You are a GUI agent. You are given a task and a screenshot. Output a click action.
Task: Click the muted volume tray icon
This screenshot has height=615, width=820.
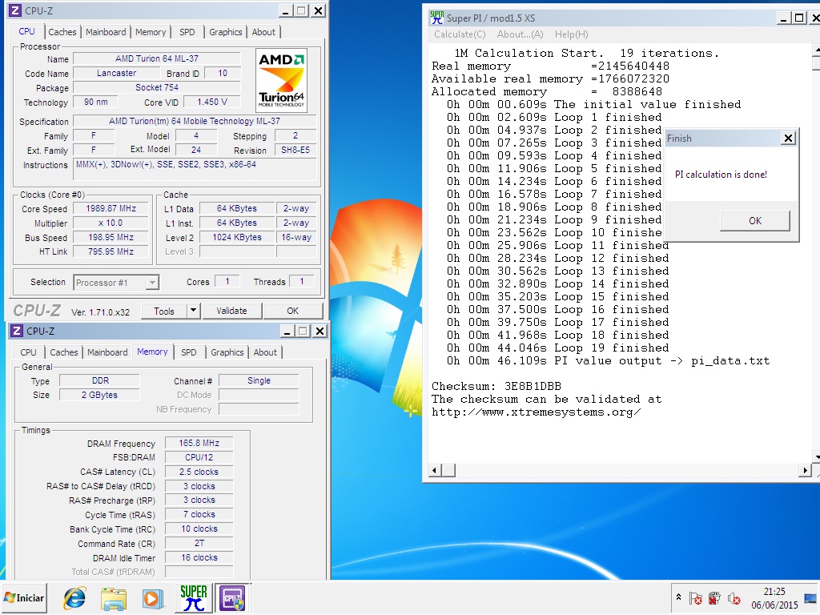pos(734,597)
